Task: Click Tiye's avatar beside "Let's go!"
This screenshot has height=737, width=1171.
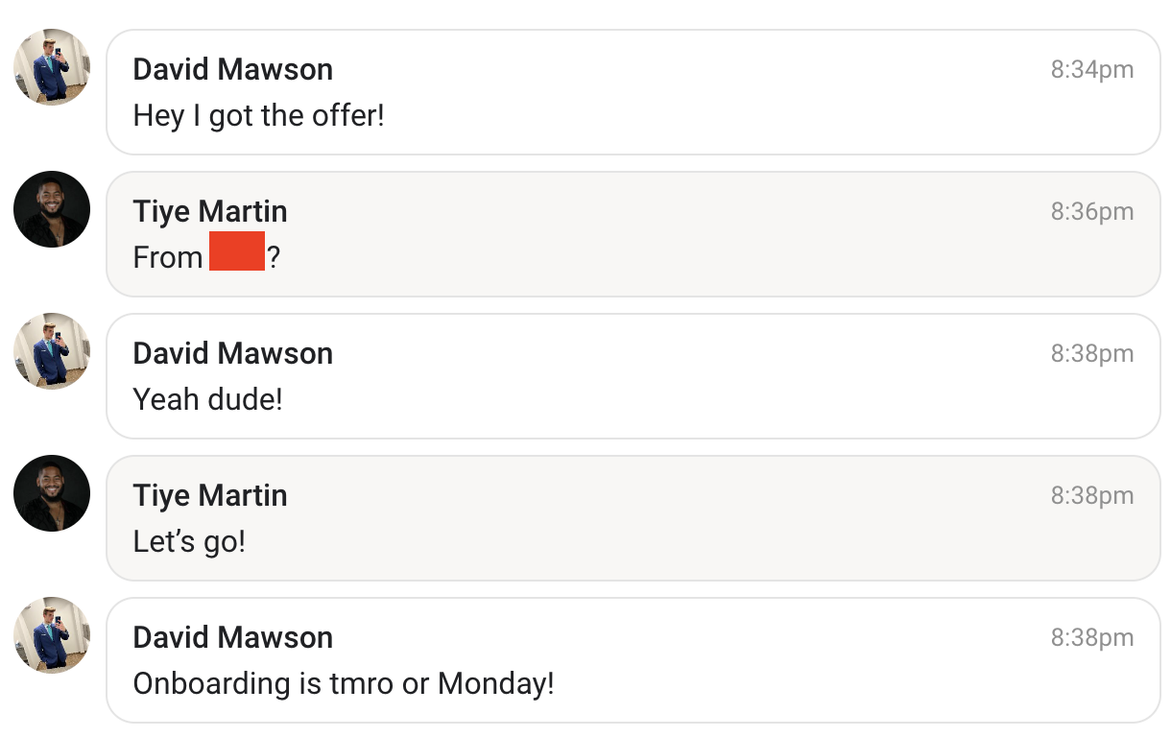Action: tap(52, 493)
